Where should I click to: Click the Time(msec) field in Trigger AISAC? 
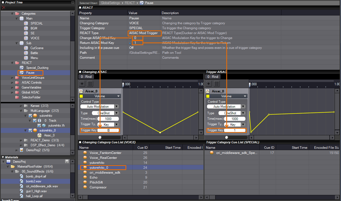pyautogui.click(x=235, y=119)
